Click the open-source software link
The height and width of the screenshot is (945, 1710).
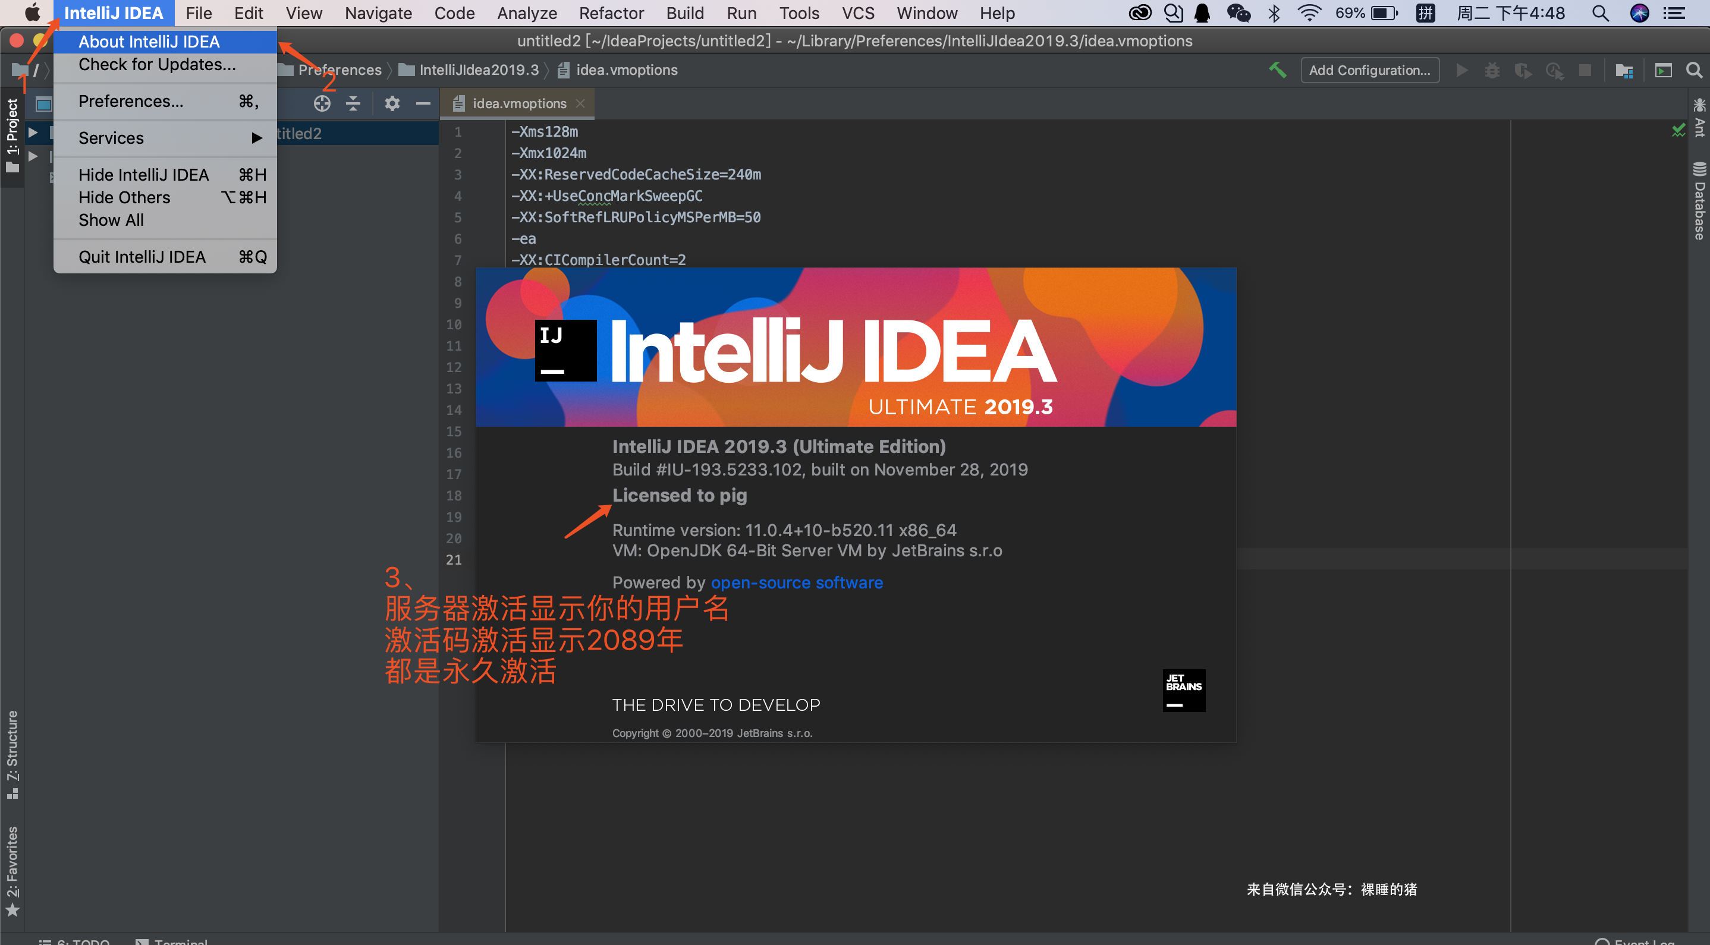pyautogui.click(x=797, y=582)
